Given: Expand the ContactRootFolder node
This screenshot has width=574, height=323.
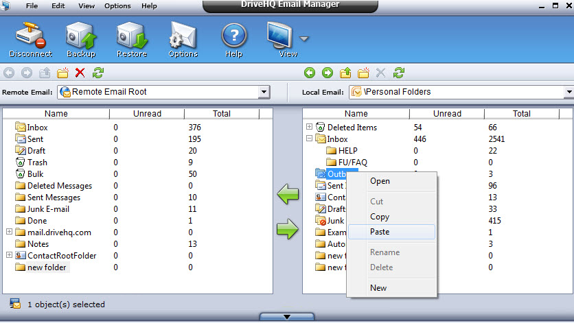Looking at the screenshot, I should tap(9, 255).
